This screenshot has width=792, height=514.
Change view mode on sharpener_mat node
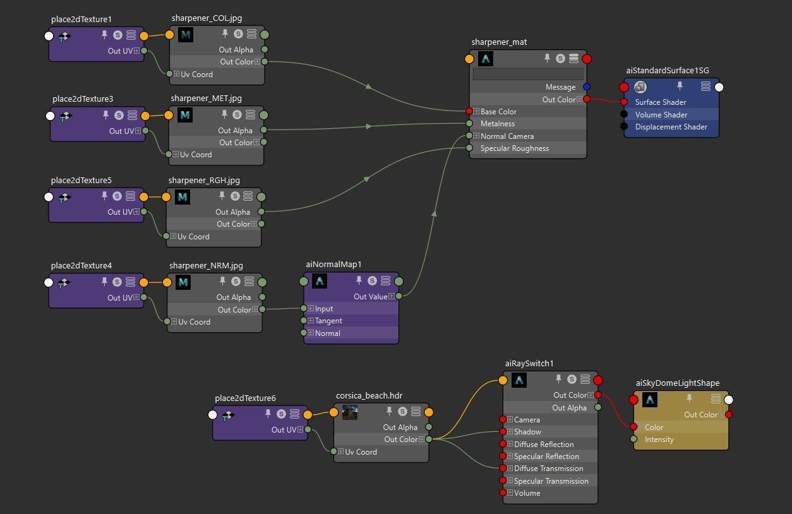click(573, 58)
